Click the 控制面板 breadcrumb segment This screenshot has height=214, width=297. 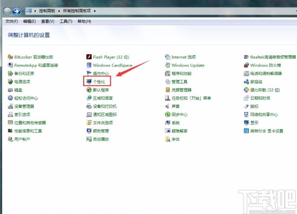(47, 11)
